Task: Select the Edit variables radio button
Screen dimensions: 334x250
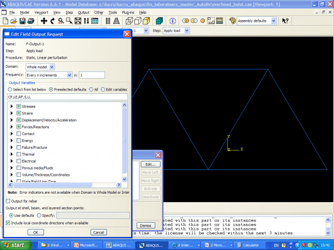Action: [x=103, y=89]
